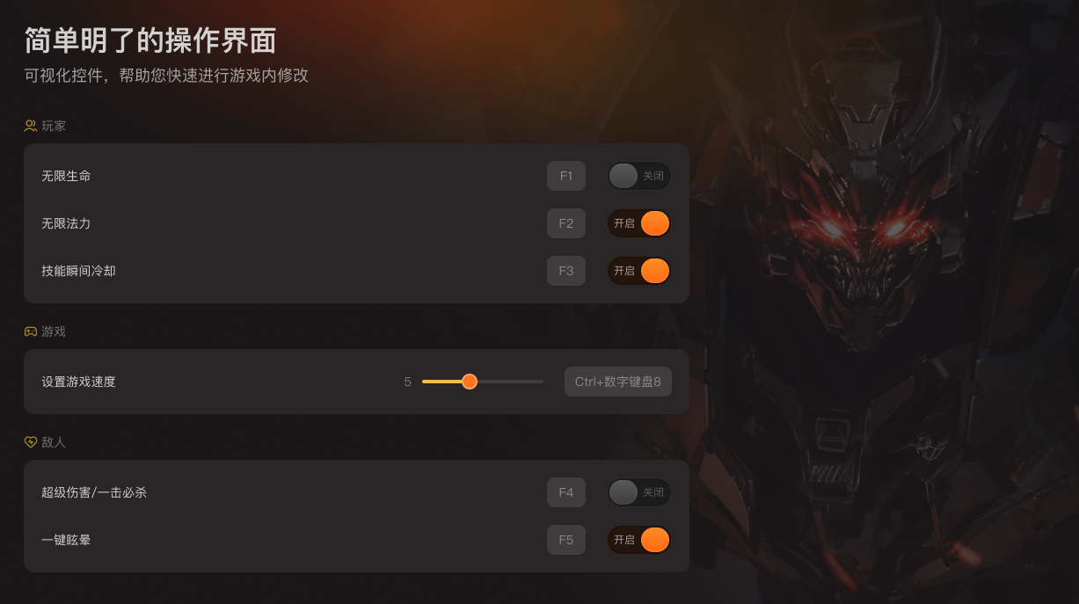
Task: Switch off the 一键眩晕 toggle
Action: click(639, 540)
